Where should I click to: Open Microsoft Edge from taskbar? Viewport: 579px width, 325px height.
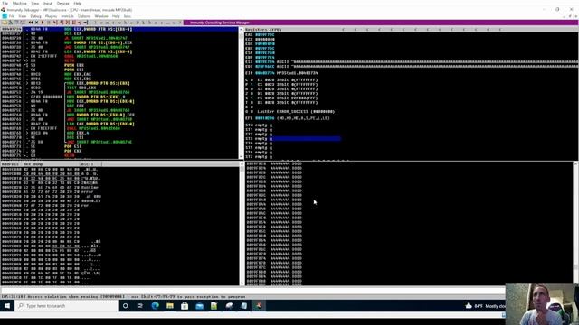tap(155, 306)
